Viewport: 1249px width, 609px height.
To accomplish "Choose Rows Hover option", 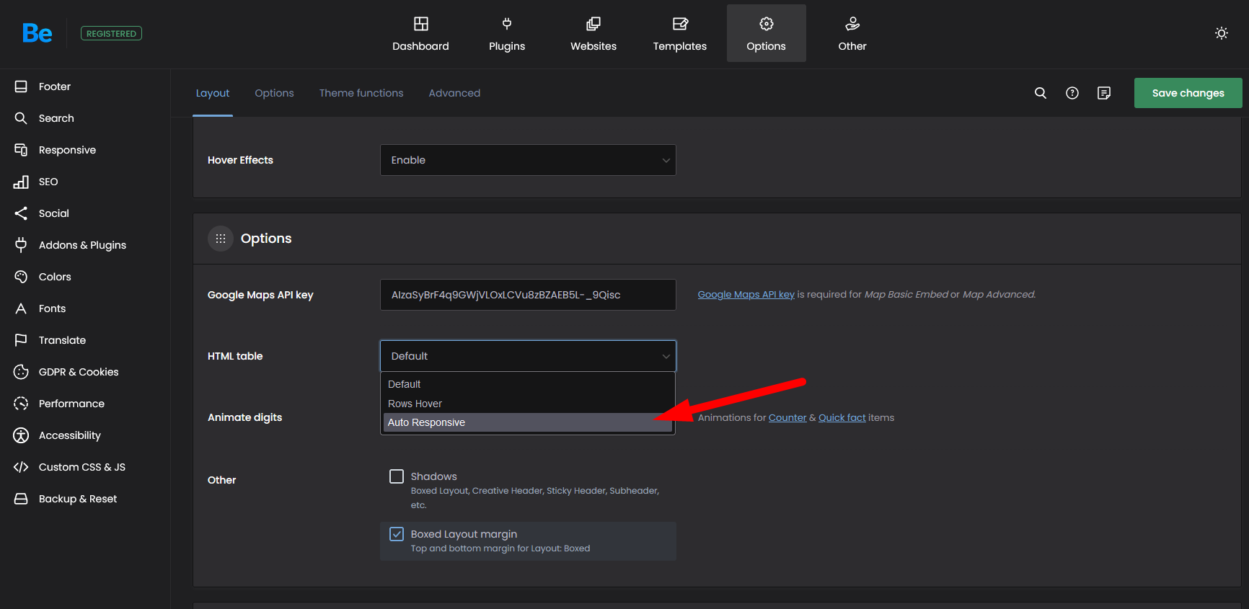I will [527, 404].
